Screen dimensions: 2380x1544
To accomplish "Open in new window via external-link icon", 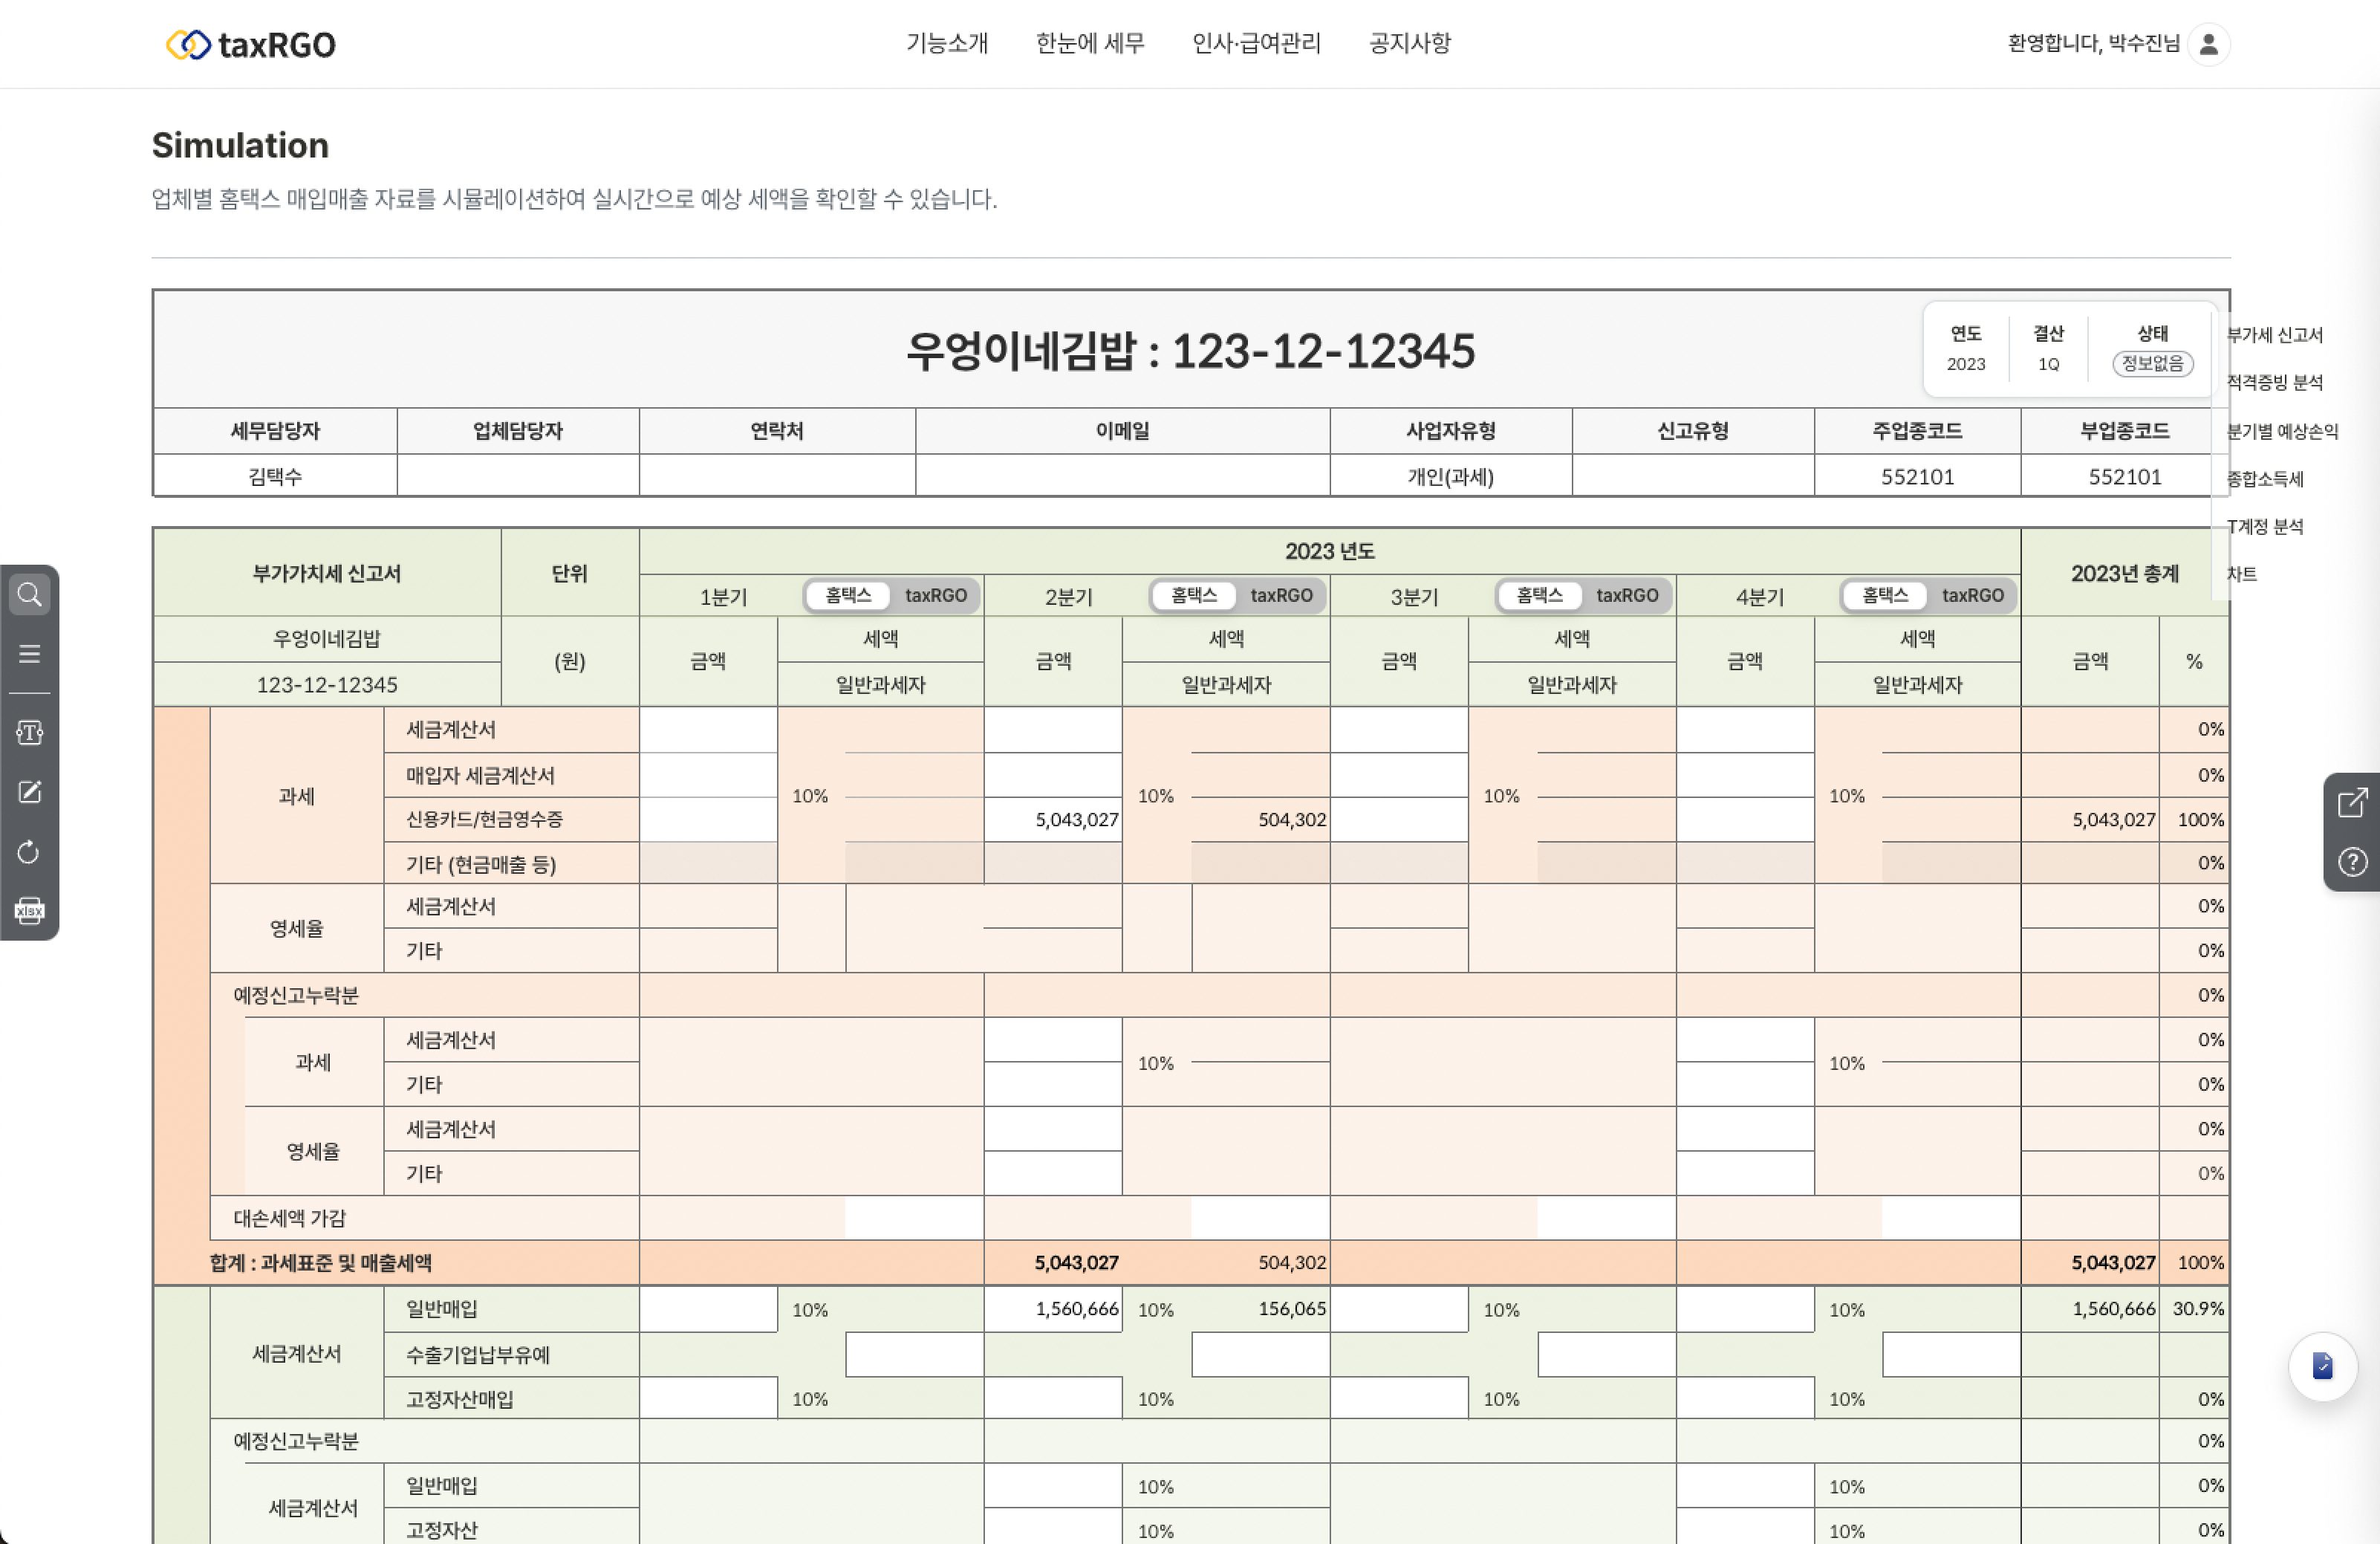I will tap(2352, 803).
